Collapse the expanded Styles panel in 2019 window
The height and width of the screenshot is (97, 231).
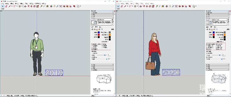102,18
